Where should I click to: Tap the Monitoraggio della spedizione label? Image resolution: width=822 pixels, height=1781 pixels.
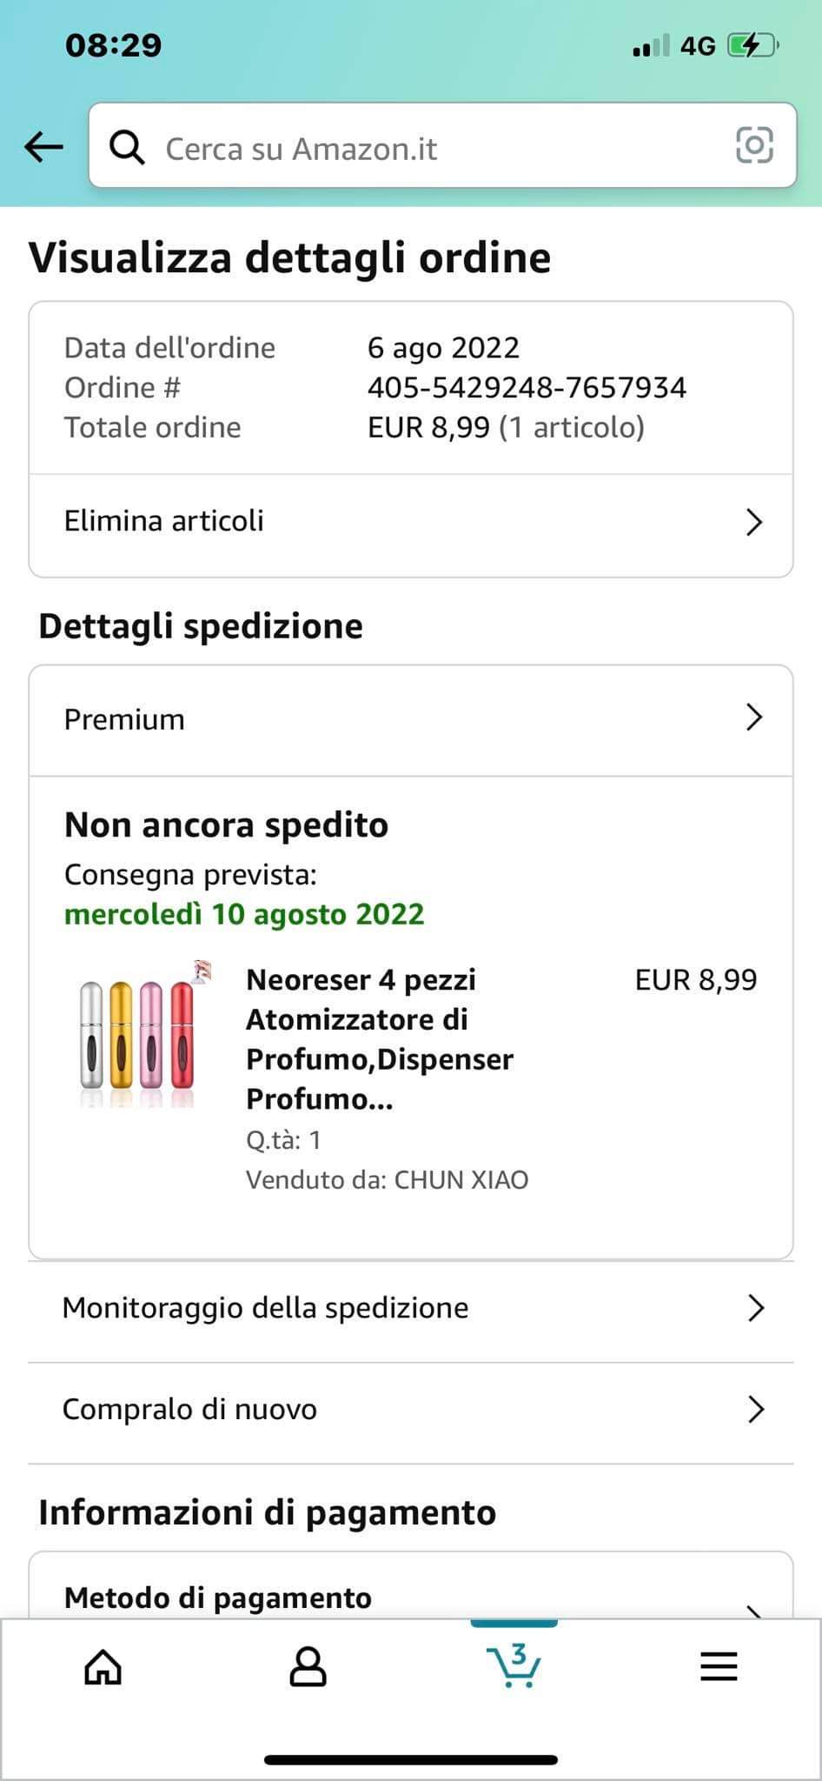pos(265,1308)
